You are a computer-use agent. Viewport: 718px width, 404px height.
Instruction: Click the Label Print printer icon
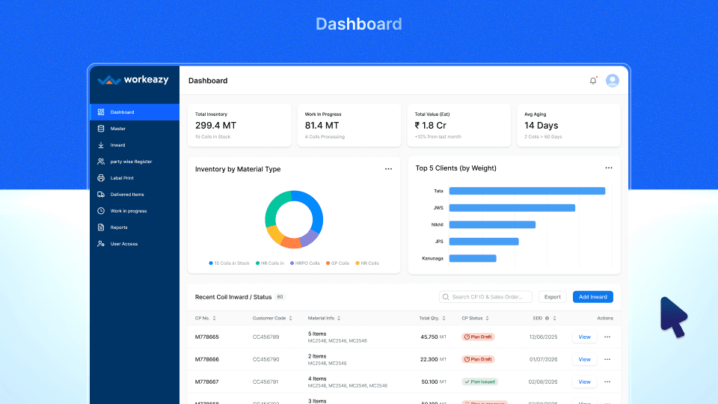pyautogui.click(x=101, y=178)
